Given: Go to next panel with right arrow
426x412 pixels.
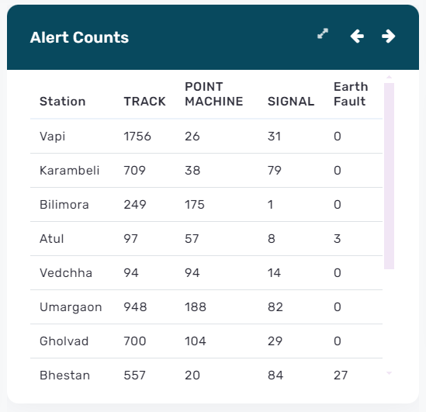Looking at the screenshot, I should pos(388,36).
